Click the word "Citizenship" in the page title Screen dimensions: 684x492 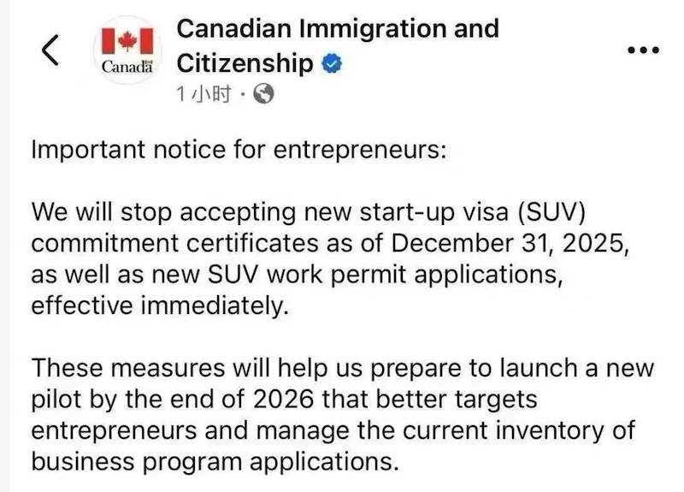tap(245, 62)
